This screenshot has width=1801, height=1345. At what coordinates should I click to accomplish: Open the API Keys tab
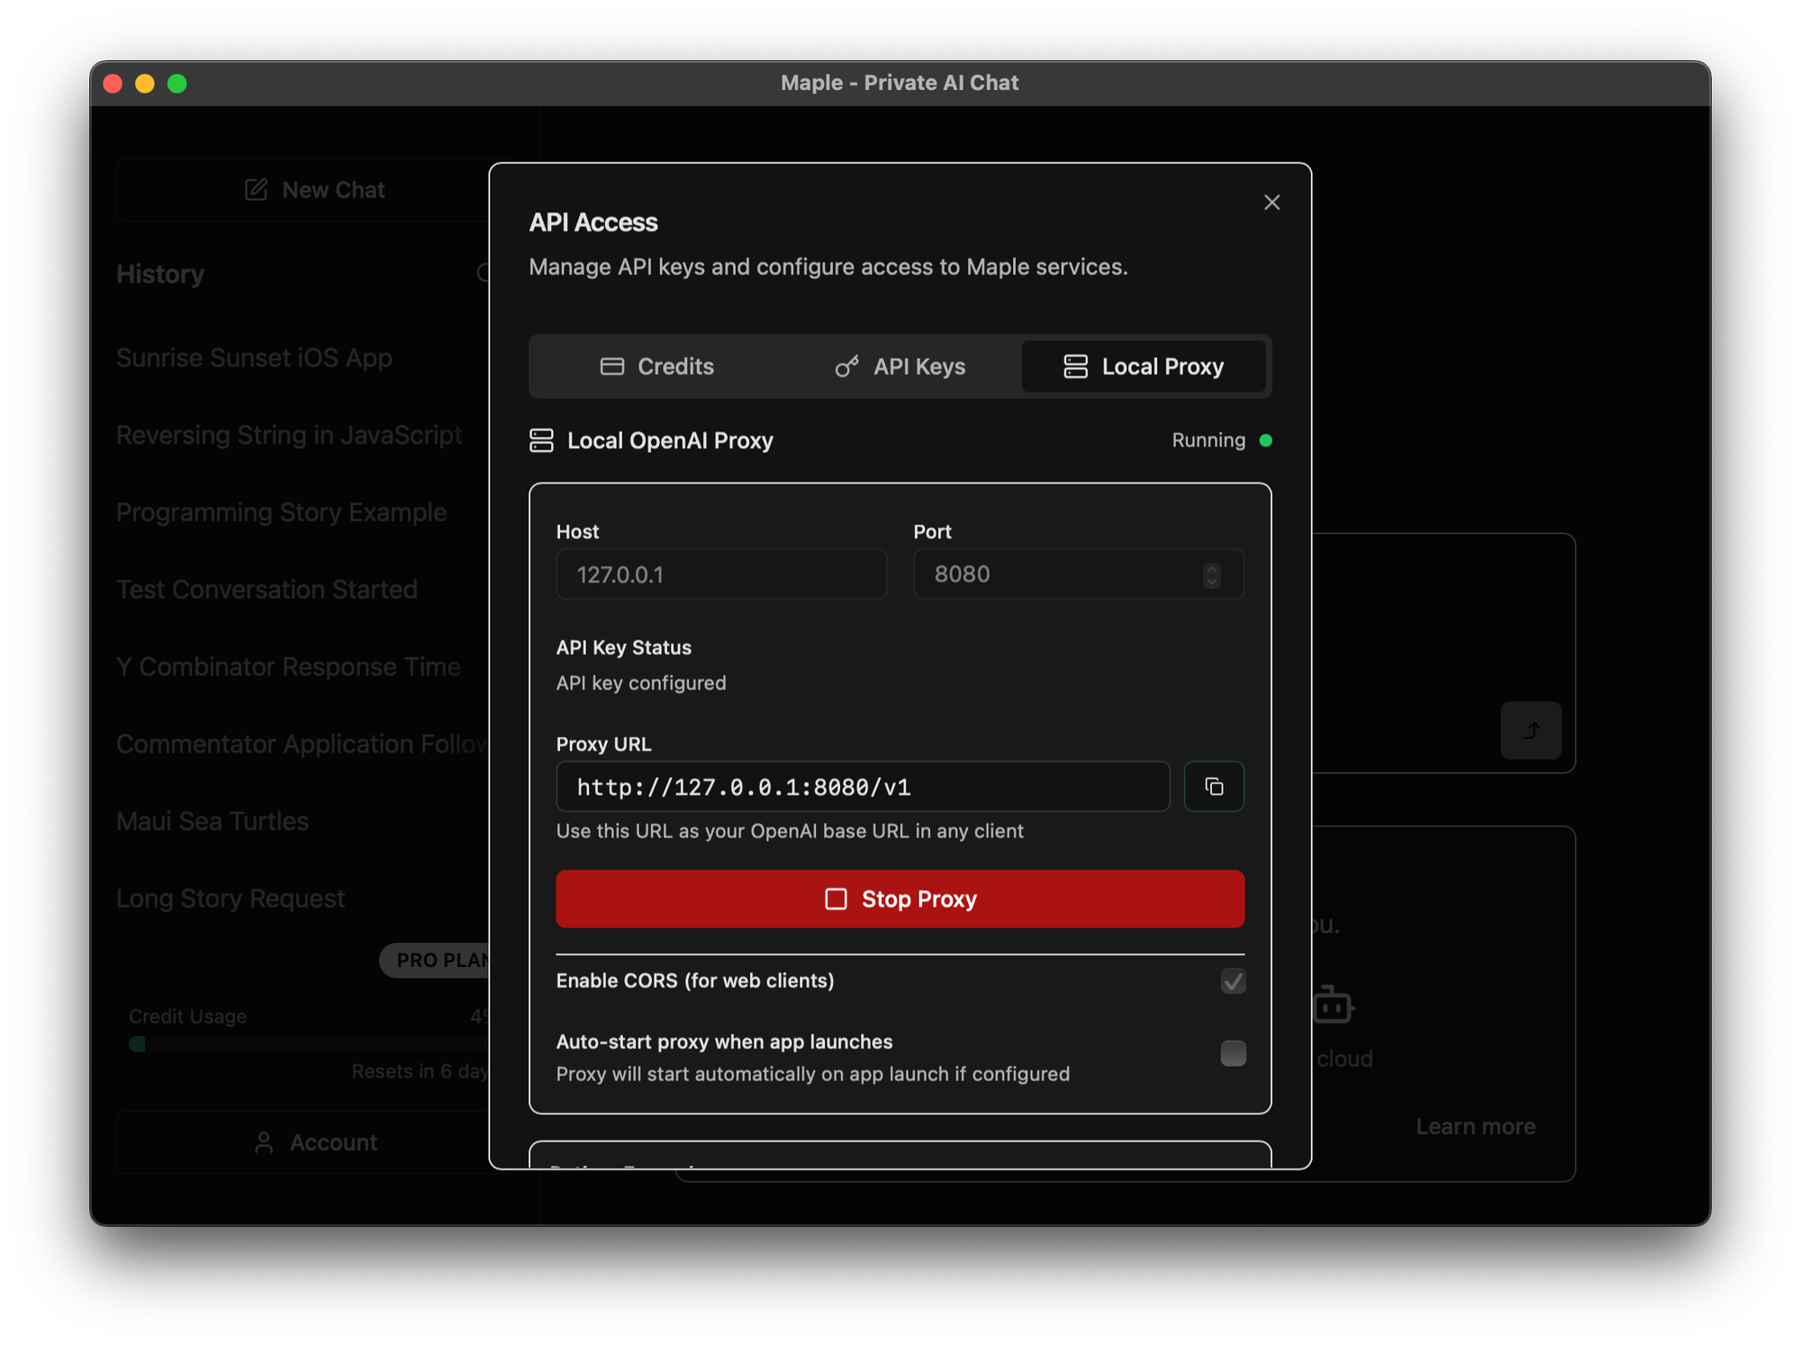900,366
